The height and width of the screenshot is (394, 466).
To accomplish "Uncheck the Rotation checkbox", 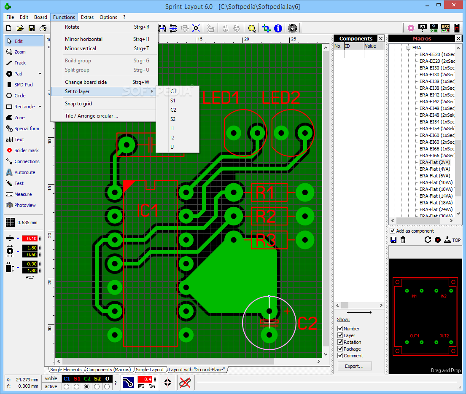I will click(340, 342).
